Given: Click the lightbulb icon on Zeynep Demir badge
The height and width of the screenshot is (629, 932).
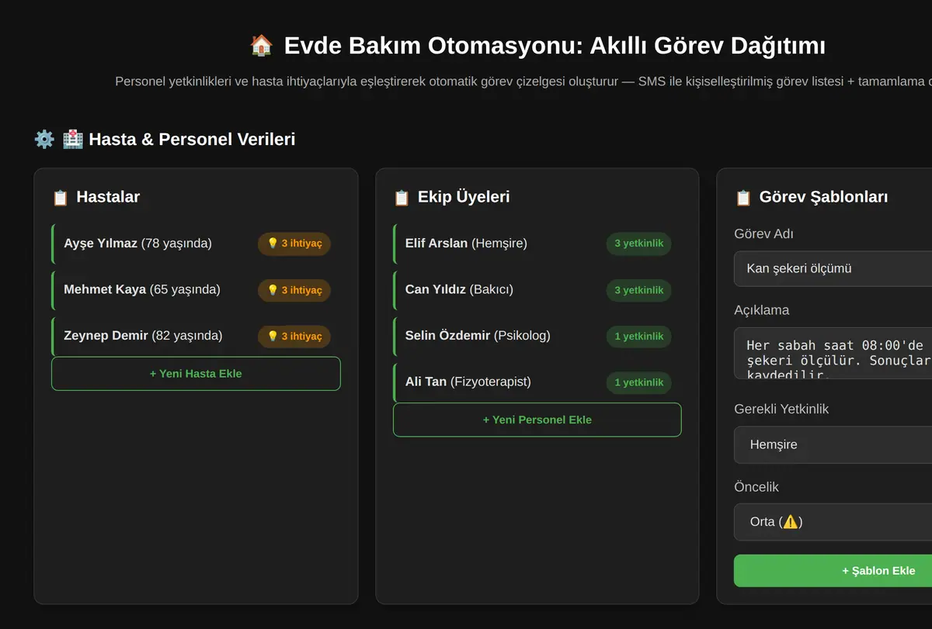Looking at the screenshot, I should [x=273, y=337].
